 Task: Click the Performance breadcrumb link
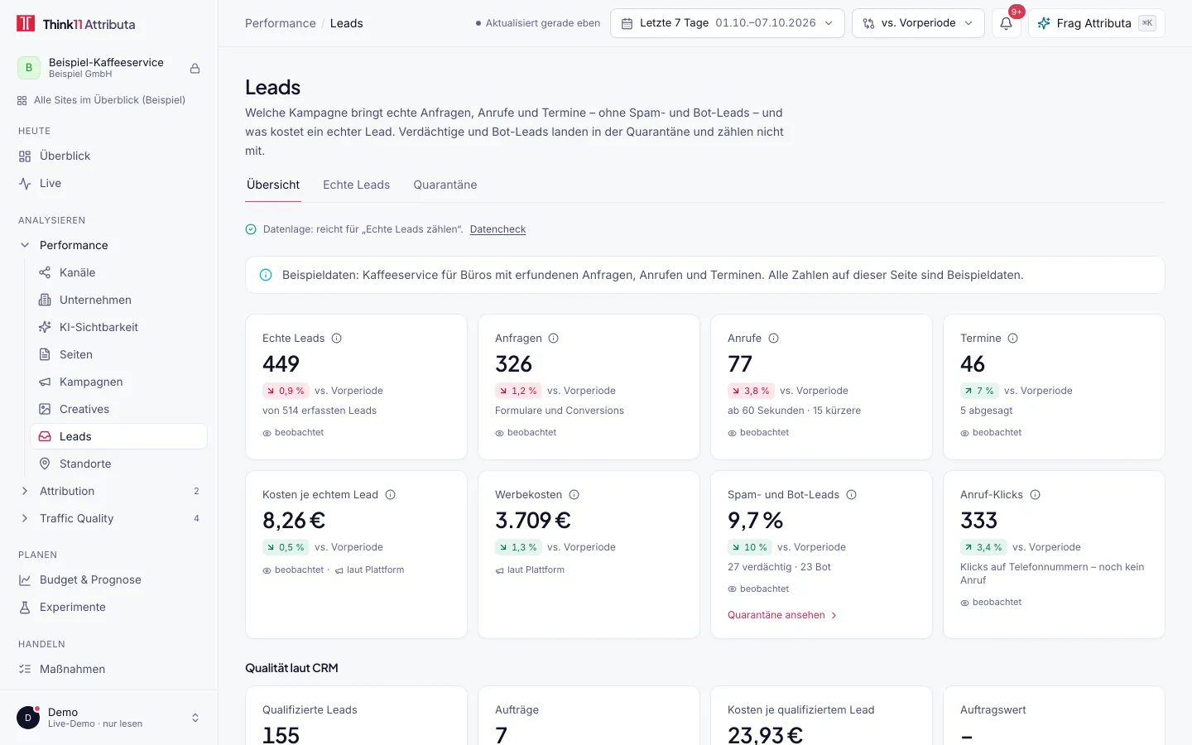click(x=280, y=23)
